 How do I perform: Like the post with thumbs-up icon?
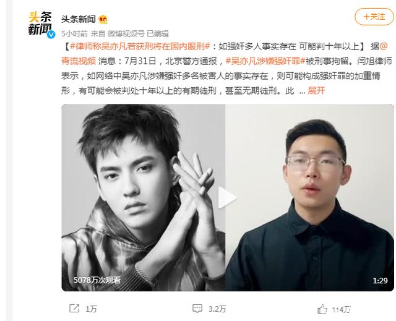coord(322,309)
